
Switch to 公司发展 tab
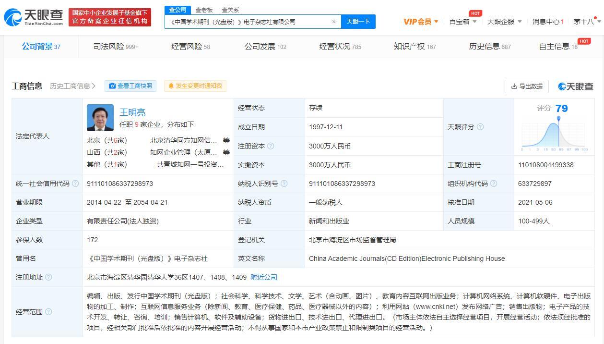tap(265, 47)
